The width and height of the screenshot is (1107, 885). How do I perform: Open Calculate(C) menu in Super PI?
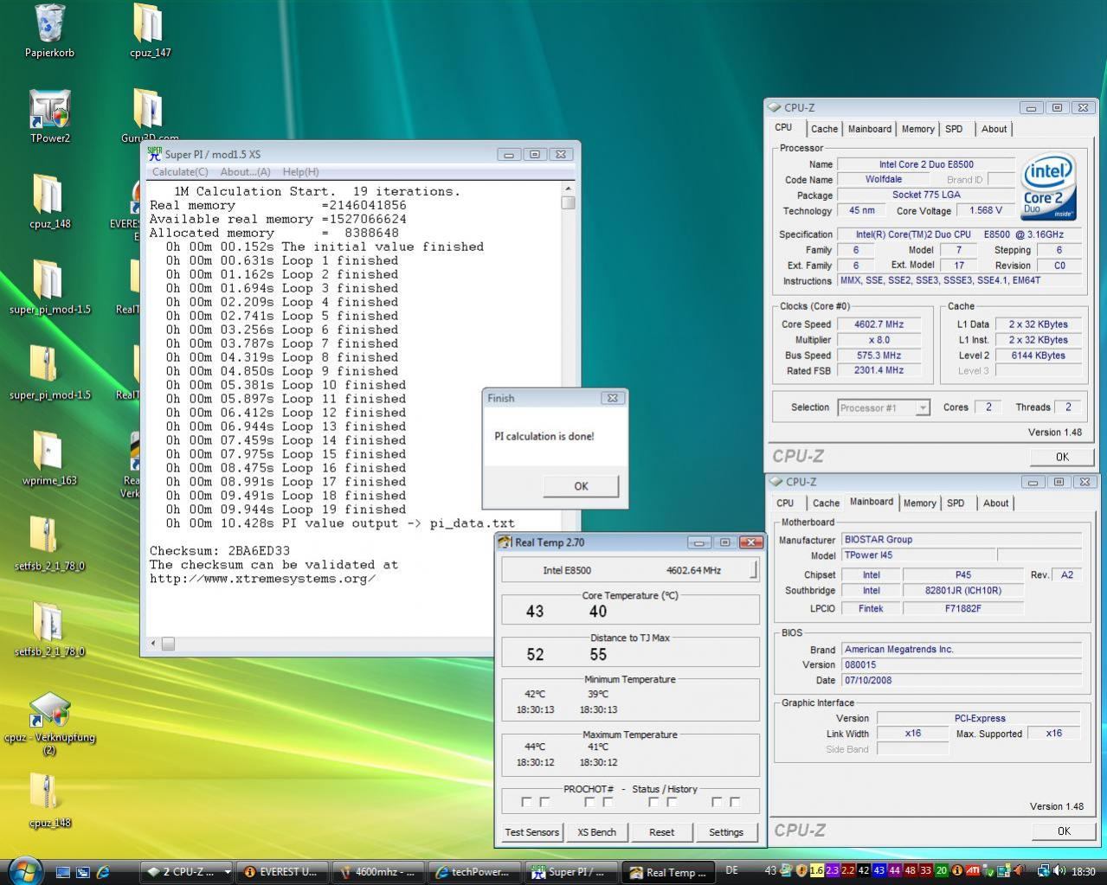tap(180, 172)
